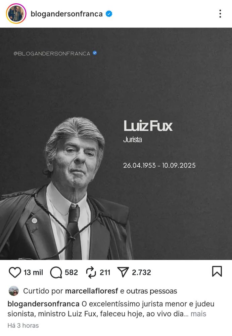Tap the Luiz Fux post image
The image size is (232, 336).
[x=116, y=143]
